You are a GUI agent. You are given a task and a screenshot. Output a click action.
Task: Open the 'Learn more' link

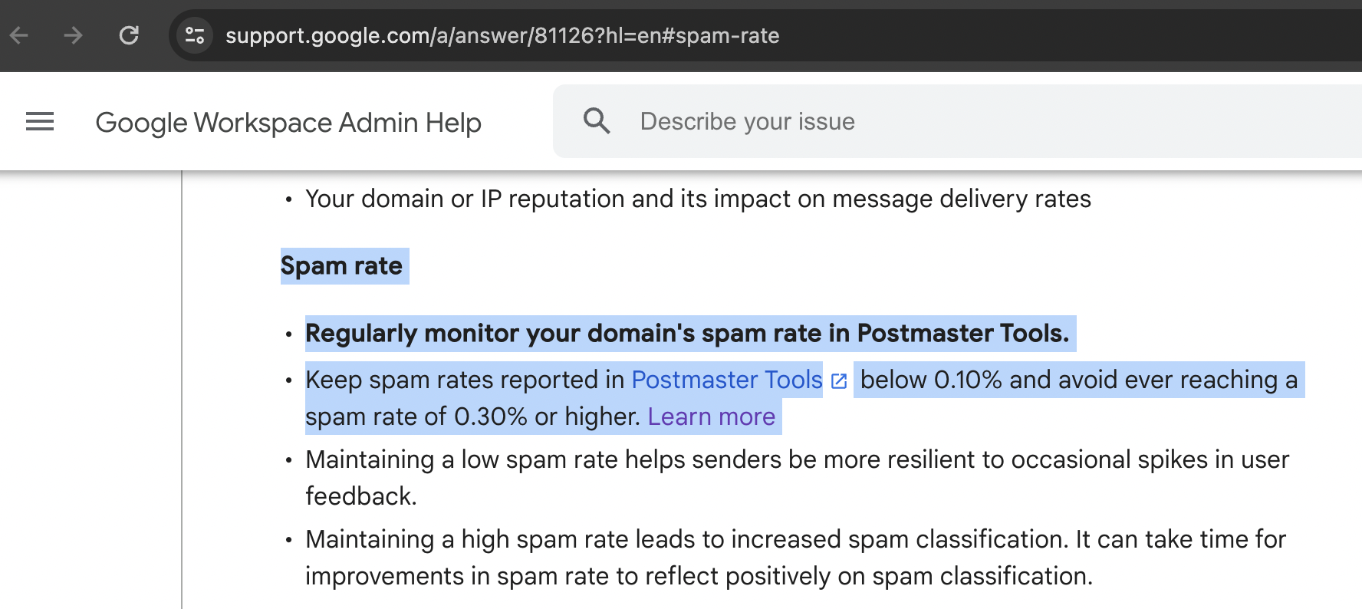click(712, 416)
